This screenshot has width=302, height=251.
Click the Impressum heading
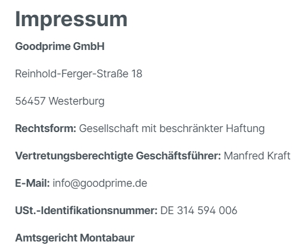(x=71, y=20)
